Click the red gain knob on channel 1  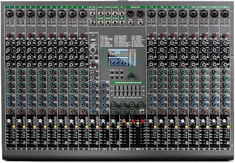coord(8,35)
